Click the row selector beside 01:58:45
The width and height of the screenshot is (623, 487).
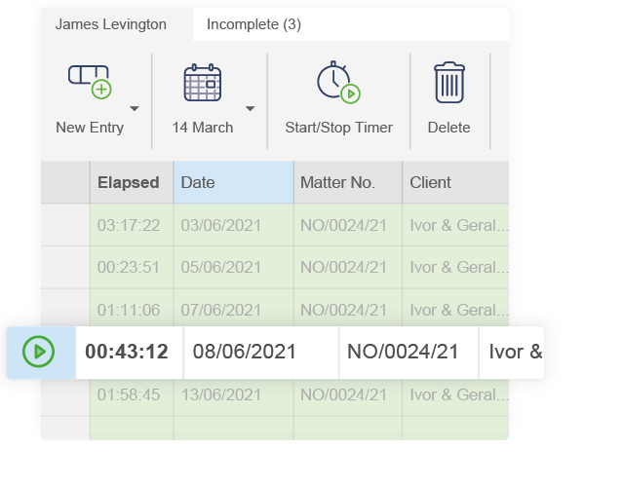(65, 397)
